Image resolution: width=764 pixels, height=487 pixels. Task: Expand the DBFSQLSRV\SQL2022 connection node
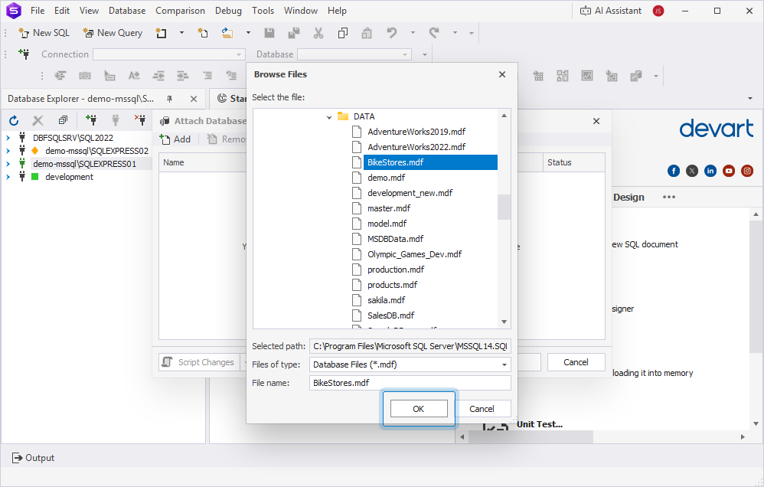point(8,138)
